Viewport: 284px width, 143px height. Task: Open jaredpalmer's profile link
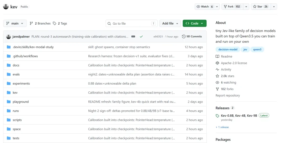(21, 37)
